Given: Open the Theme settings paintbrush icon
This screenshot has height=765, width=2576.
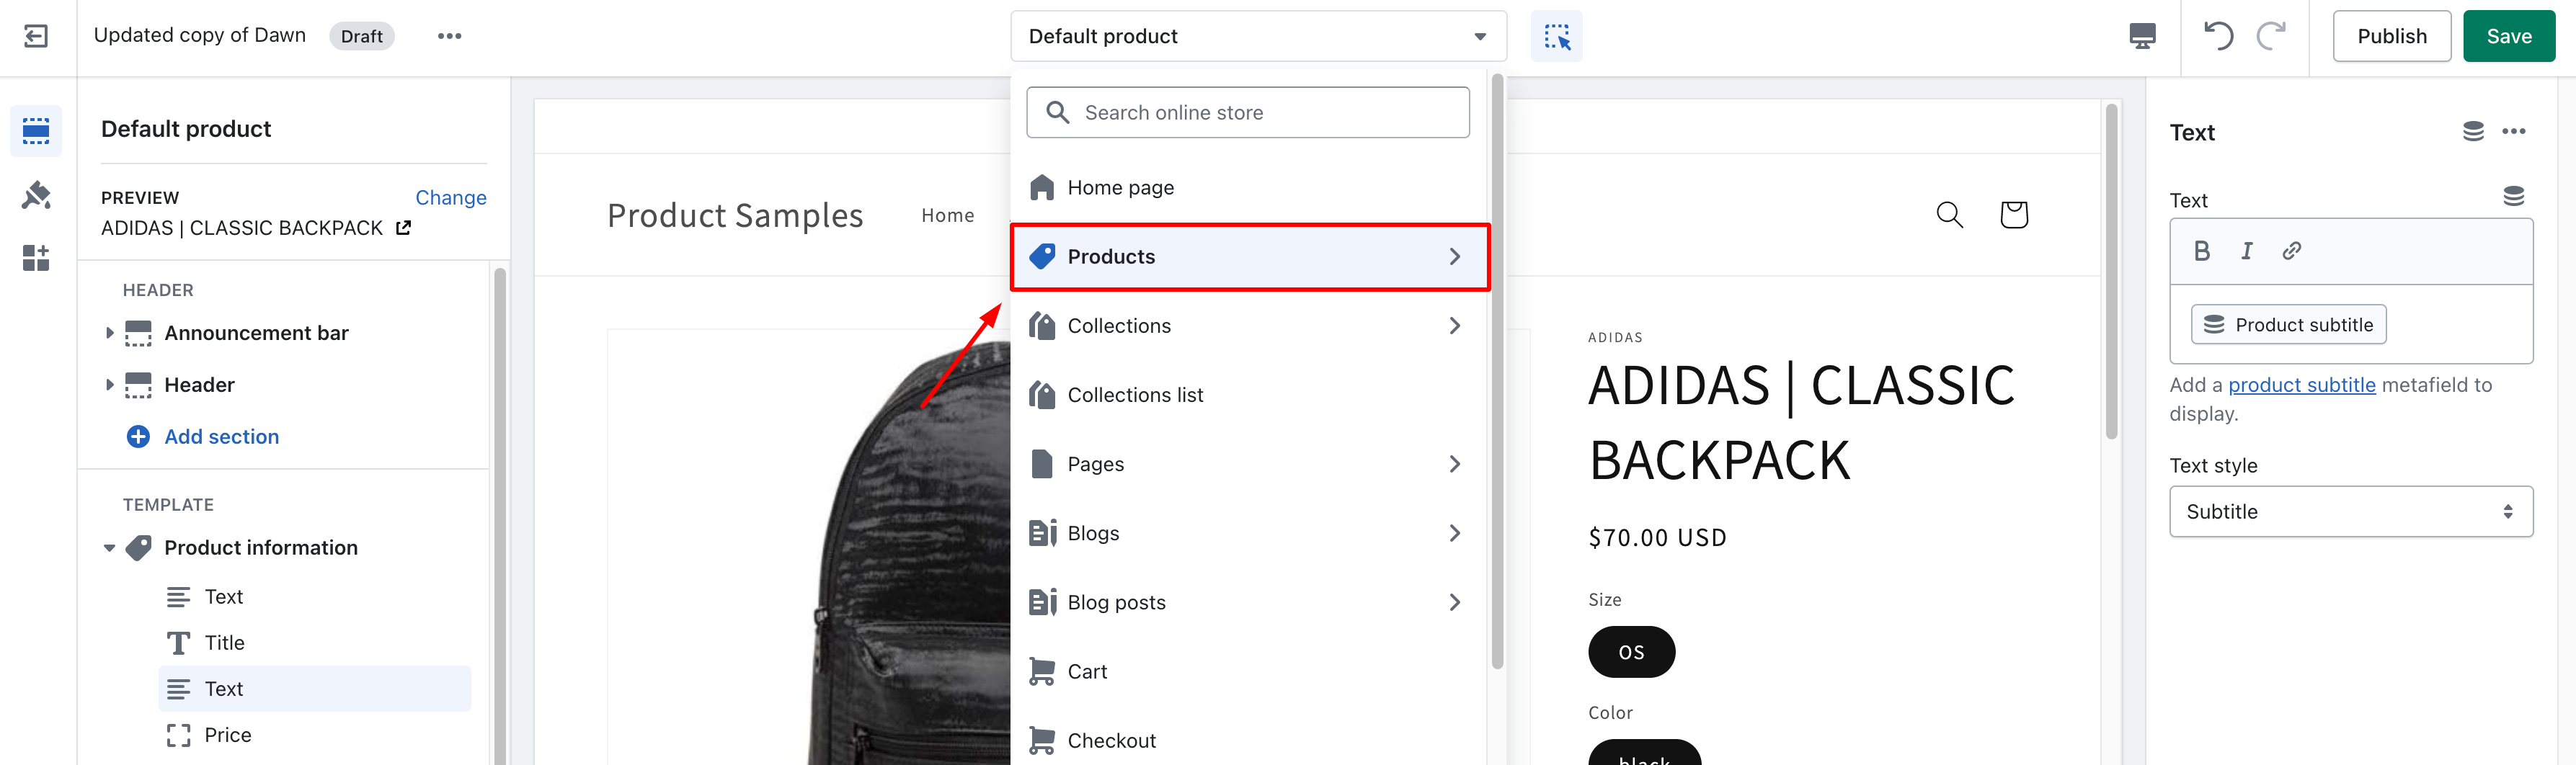Looking at the screenshot, I should pyautogui.click(x=36, y=194).
